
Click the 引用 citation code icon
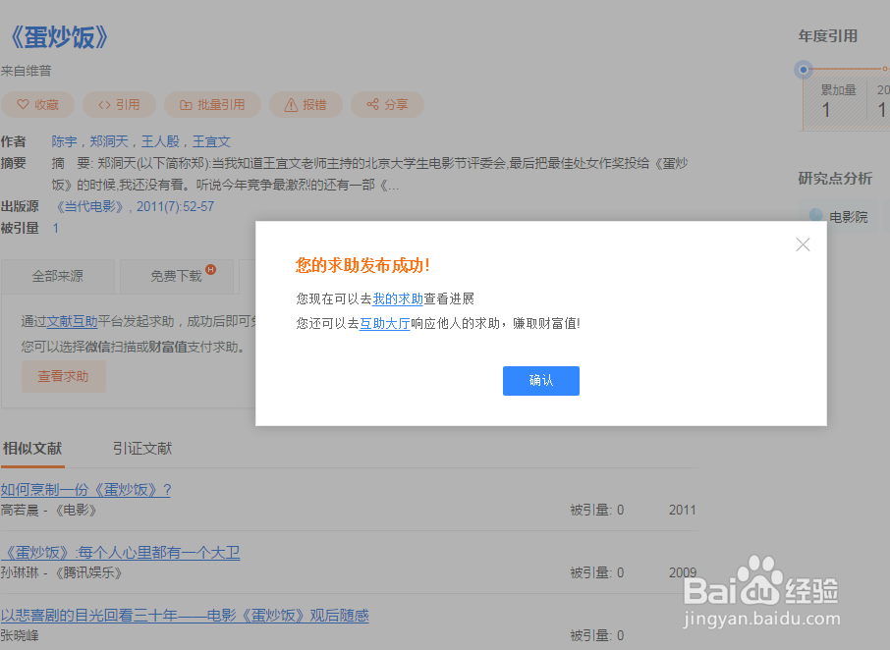(x=104, y=104)
